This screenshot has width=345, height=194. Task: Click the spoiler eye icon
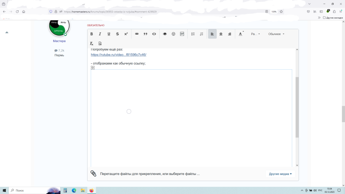click(x=165, y=34)
